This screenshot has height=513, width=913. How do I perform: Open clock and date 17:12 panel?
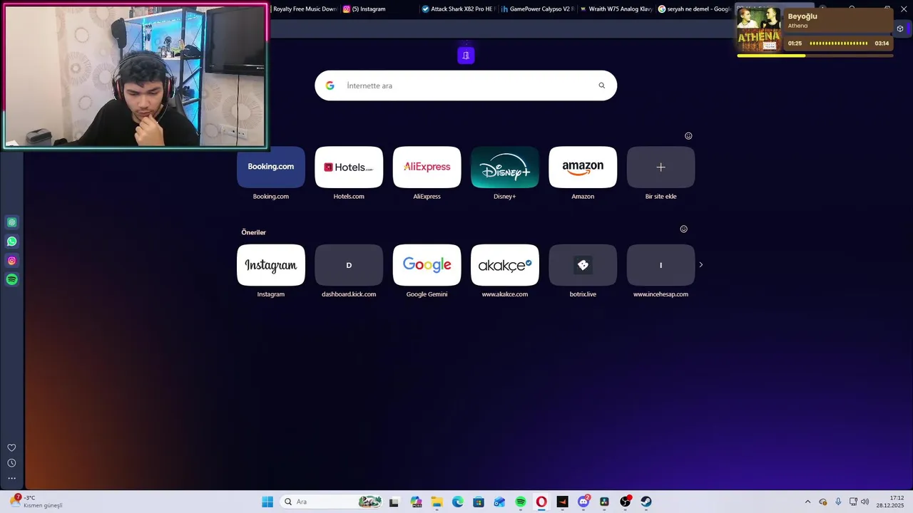(891, 502)
